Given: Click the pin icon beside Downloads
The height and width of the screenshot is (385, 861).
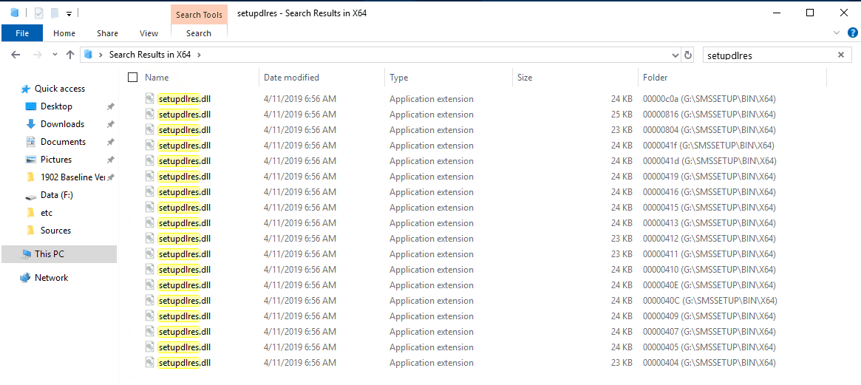Looking at the screenshot, I should click(x=110, y=124).
